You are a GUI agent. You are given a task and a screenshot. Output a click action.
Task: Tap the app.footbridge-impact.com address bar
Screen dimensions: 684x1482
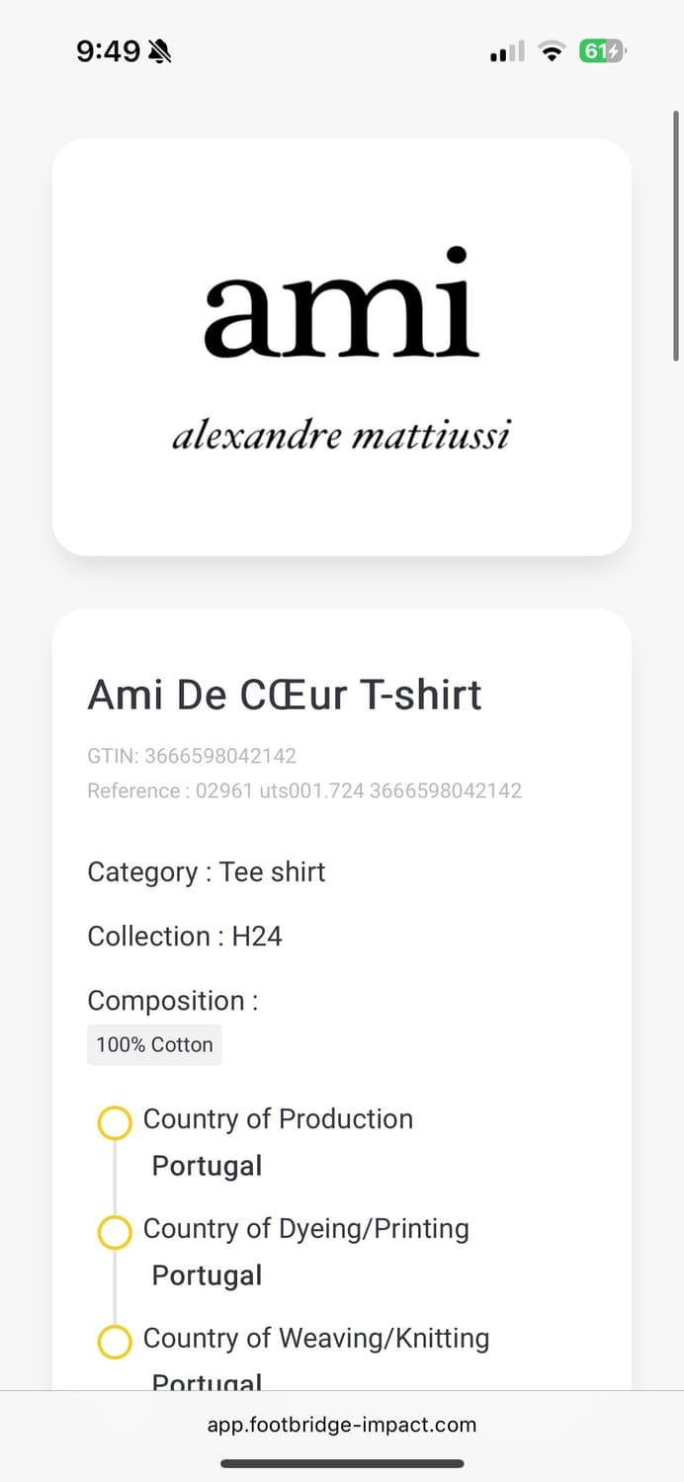click(342, 1425)
